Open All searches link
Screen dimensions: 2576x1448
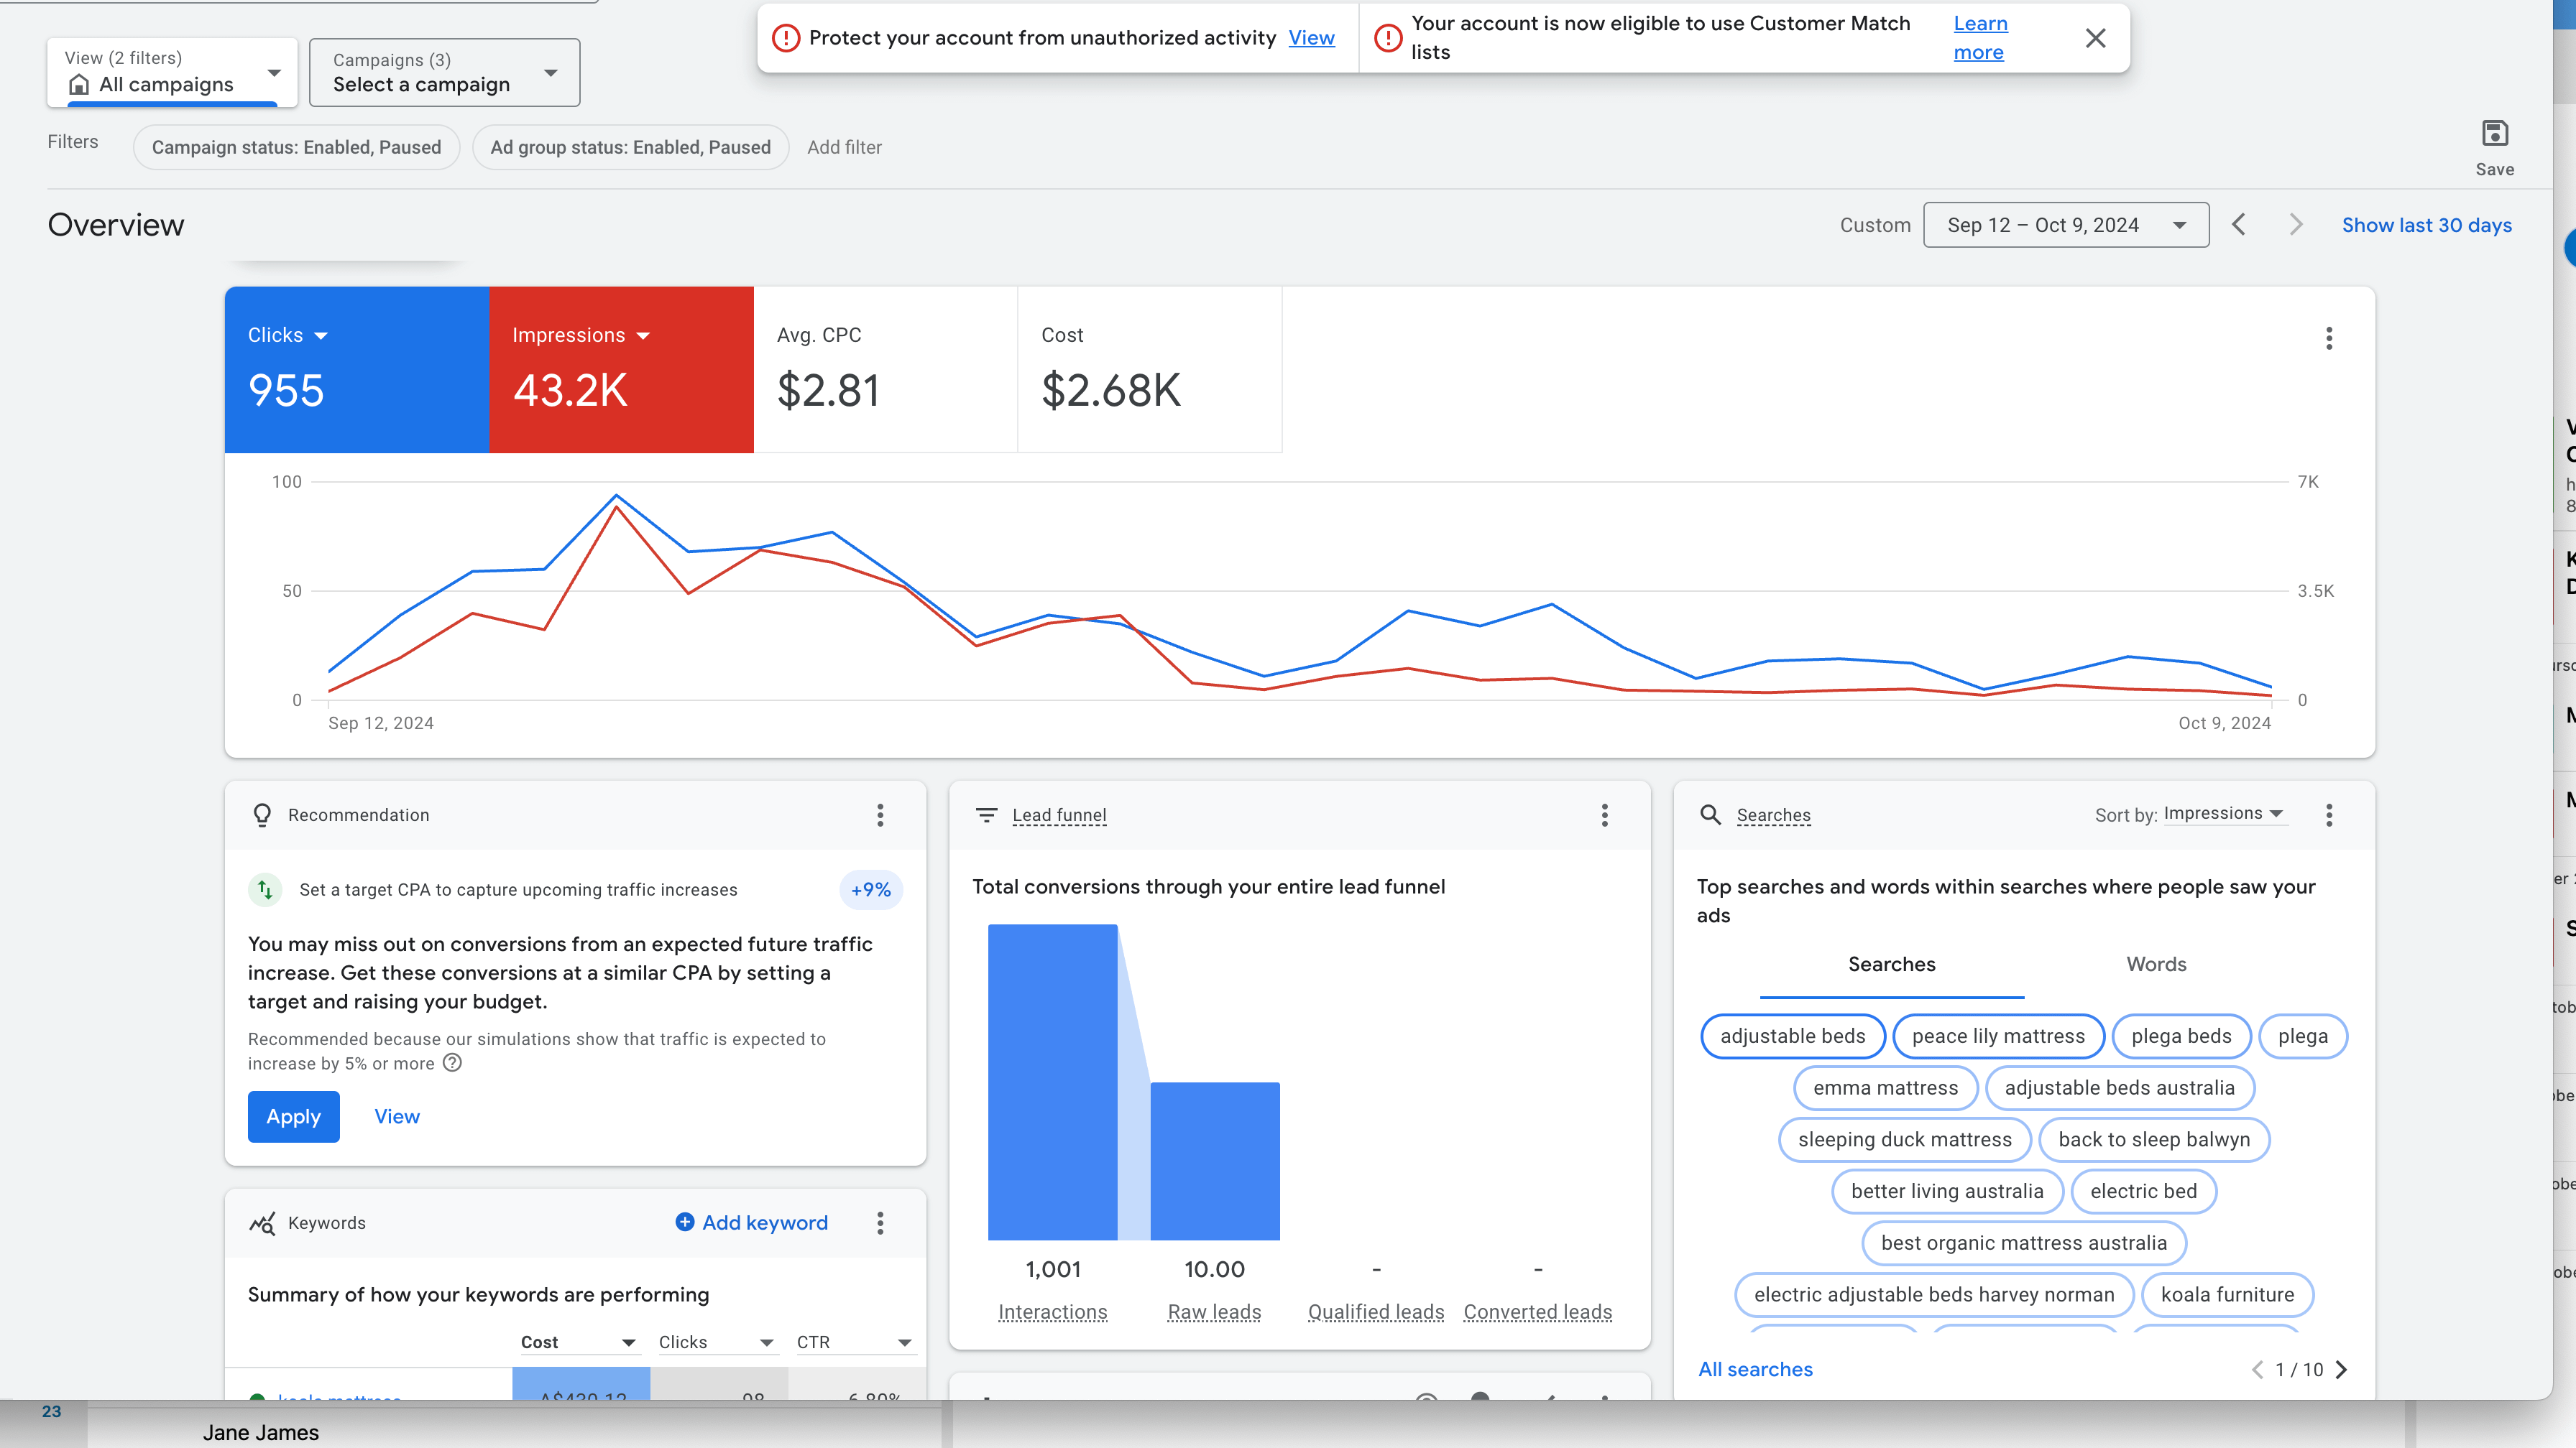(1755, 1369)
